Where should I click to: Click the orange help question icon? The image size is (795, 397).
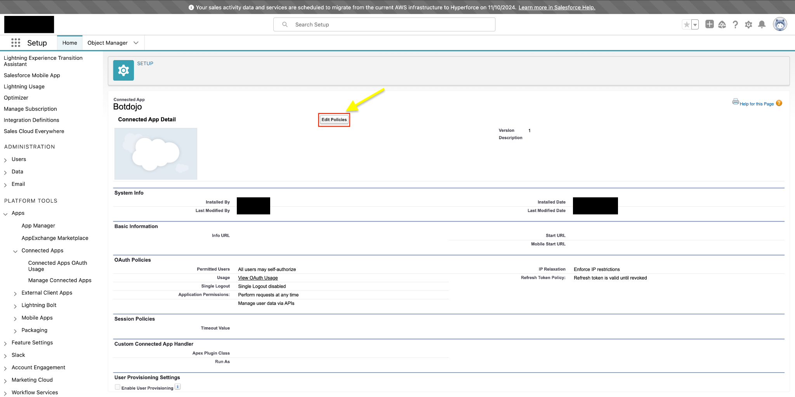[779, 103]
